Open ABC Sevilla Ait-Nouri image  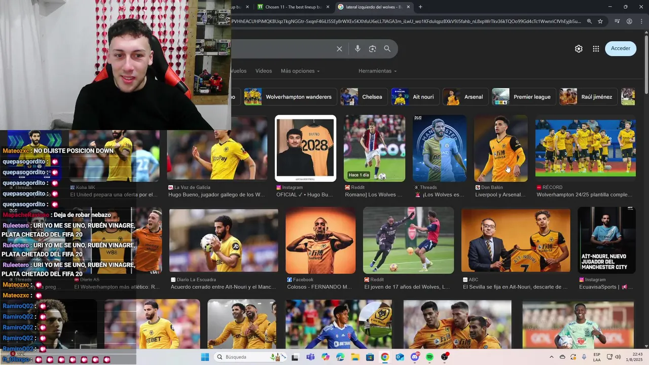[516, 241]
